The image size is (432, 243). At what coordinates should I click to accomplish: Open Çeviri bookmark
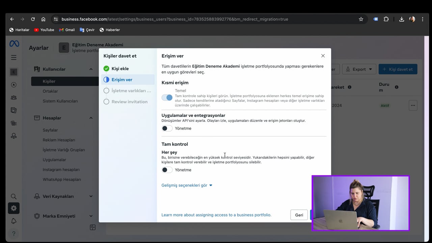[87, 30]
